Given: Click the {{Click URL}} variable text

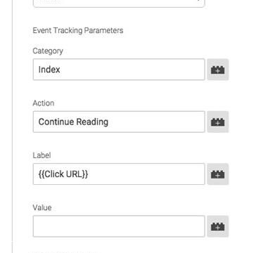Looking at the screenshot, I should pyautogui.click(x=63, y=174).
